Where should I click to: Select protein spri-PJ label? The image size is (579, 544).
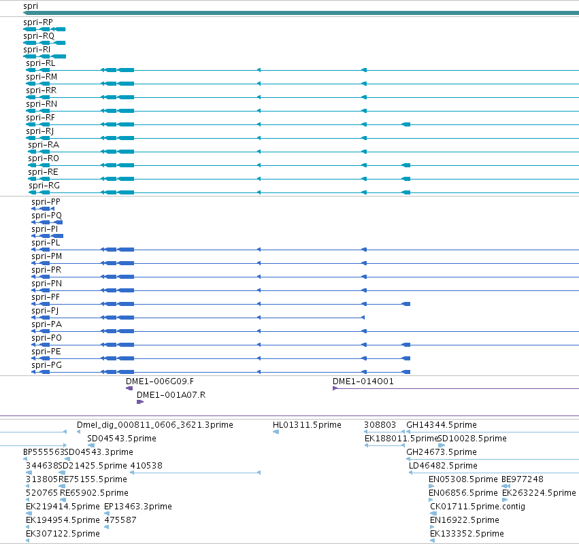(x=45, y=311)
